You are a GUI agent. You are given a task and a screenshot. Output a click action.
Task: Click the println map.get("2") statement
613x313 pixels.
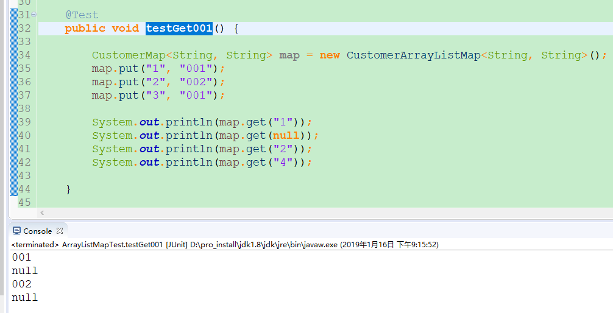[202, 149]
